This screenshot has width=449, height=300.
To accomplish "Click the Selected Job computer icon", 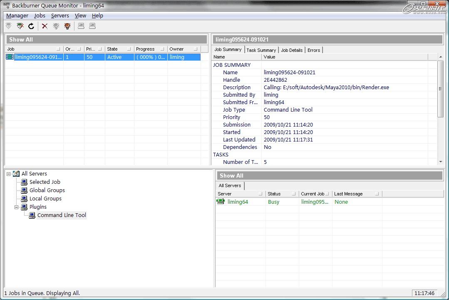I will coord(24,182).
